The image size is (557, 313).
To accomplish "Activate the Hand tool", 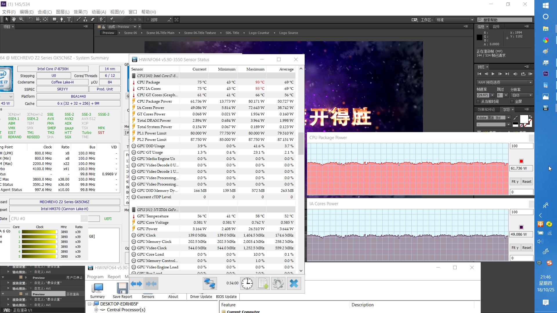I will [14, 19].
